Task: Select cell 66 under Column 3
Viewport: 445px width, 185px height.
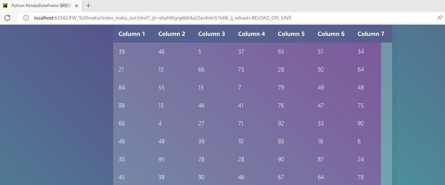Action: pyautogui.click(x=201, y=69)
